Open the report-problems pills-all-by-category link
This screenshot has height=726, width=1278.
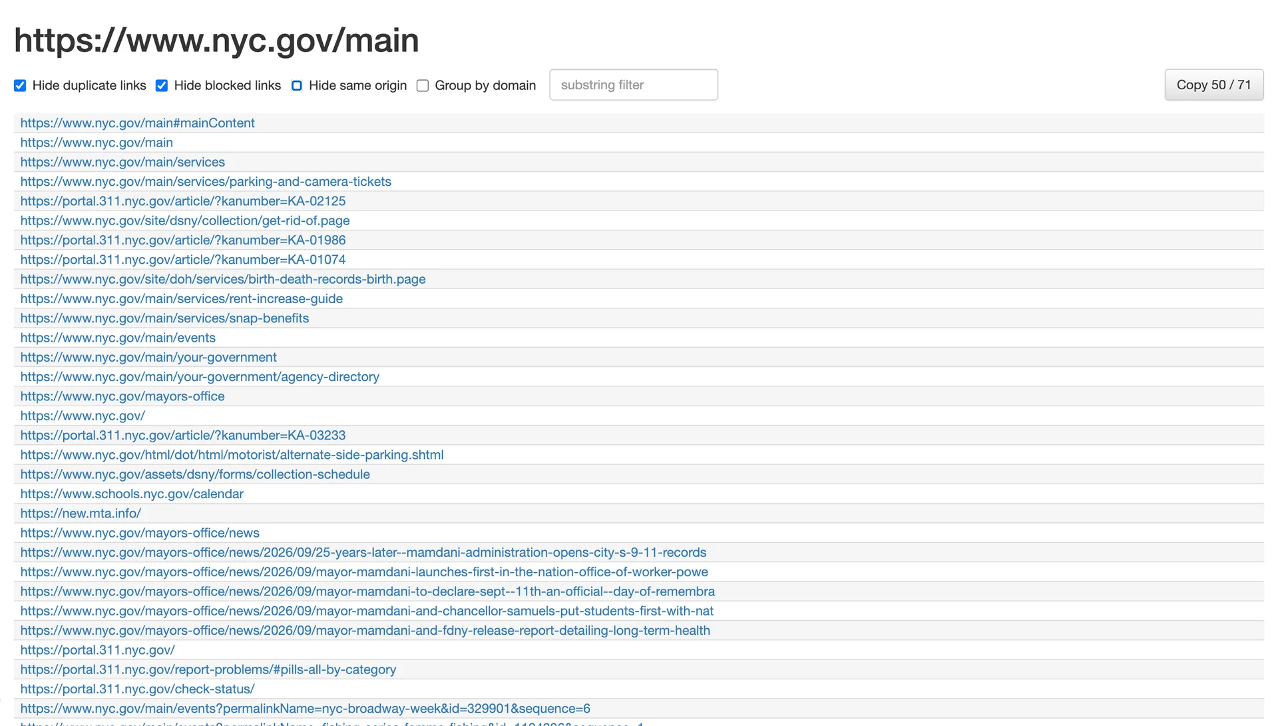coord(208,670)
